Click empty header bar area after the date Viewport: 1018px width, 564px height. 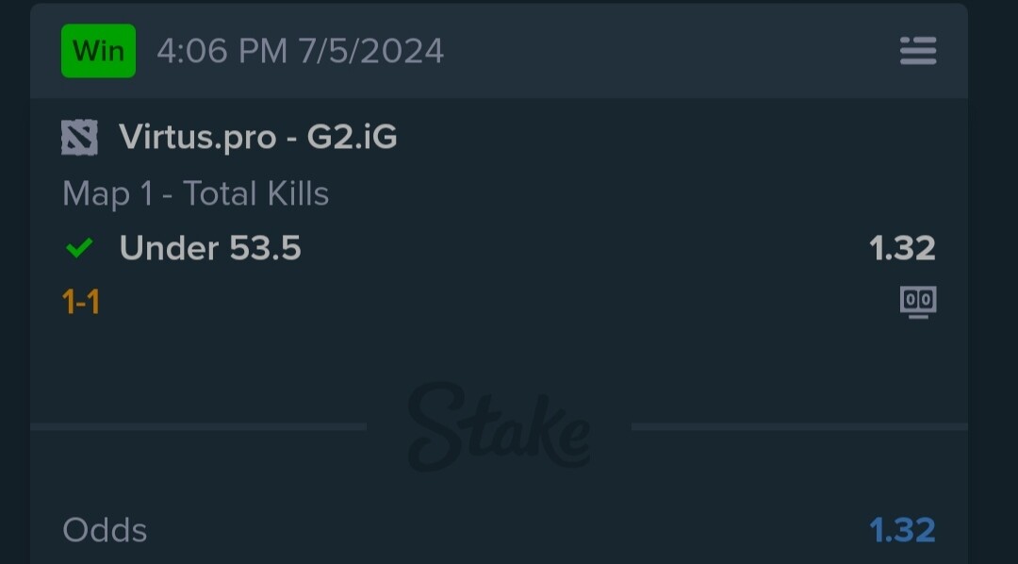pyautogui.click(x=668, y=51)
